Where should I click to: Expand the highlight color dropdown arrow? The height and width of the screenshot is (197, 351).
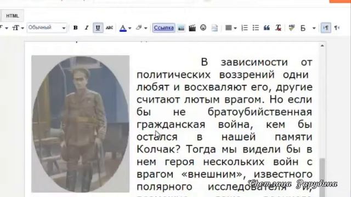146,28
